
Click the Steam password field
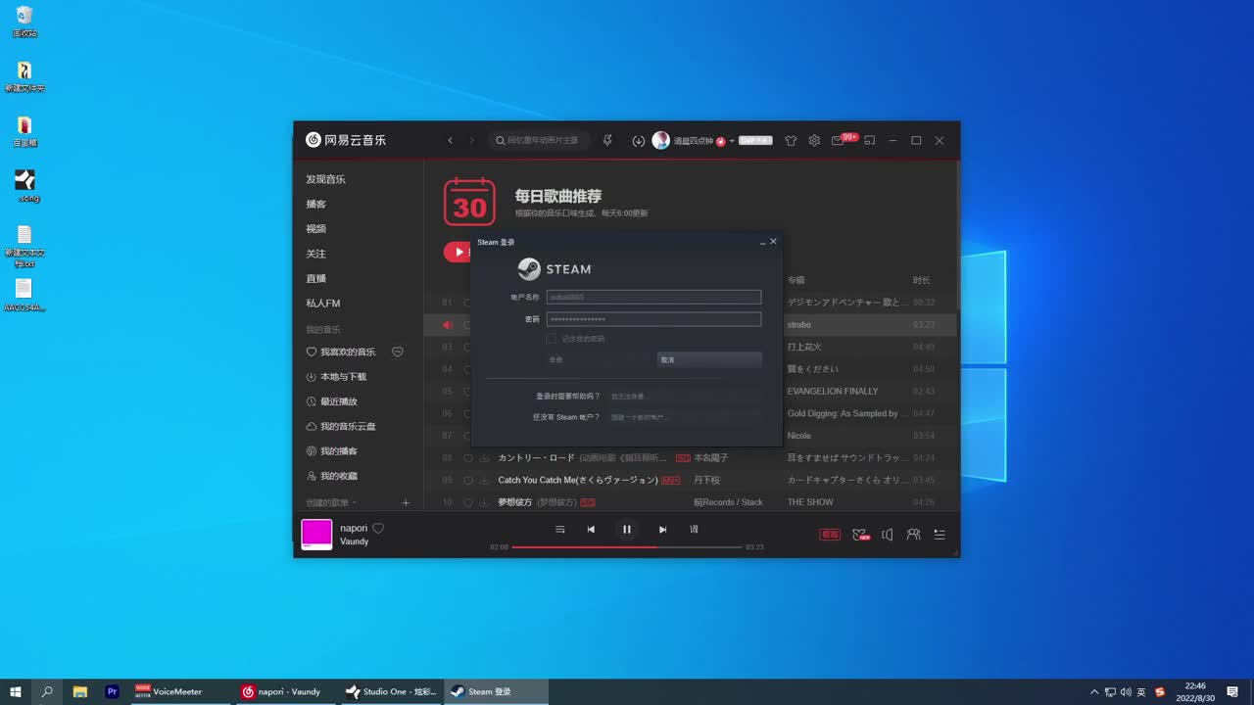point(653,319)
